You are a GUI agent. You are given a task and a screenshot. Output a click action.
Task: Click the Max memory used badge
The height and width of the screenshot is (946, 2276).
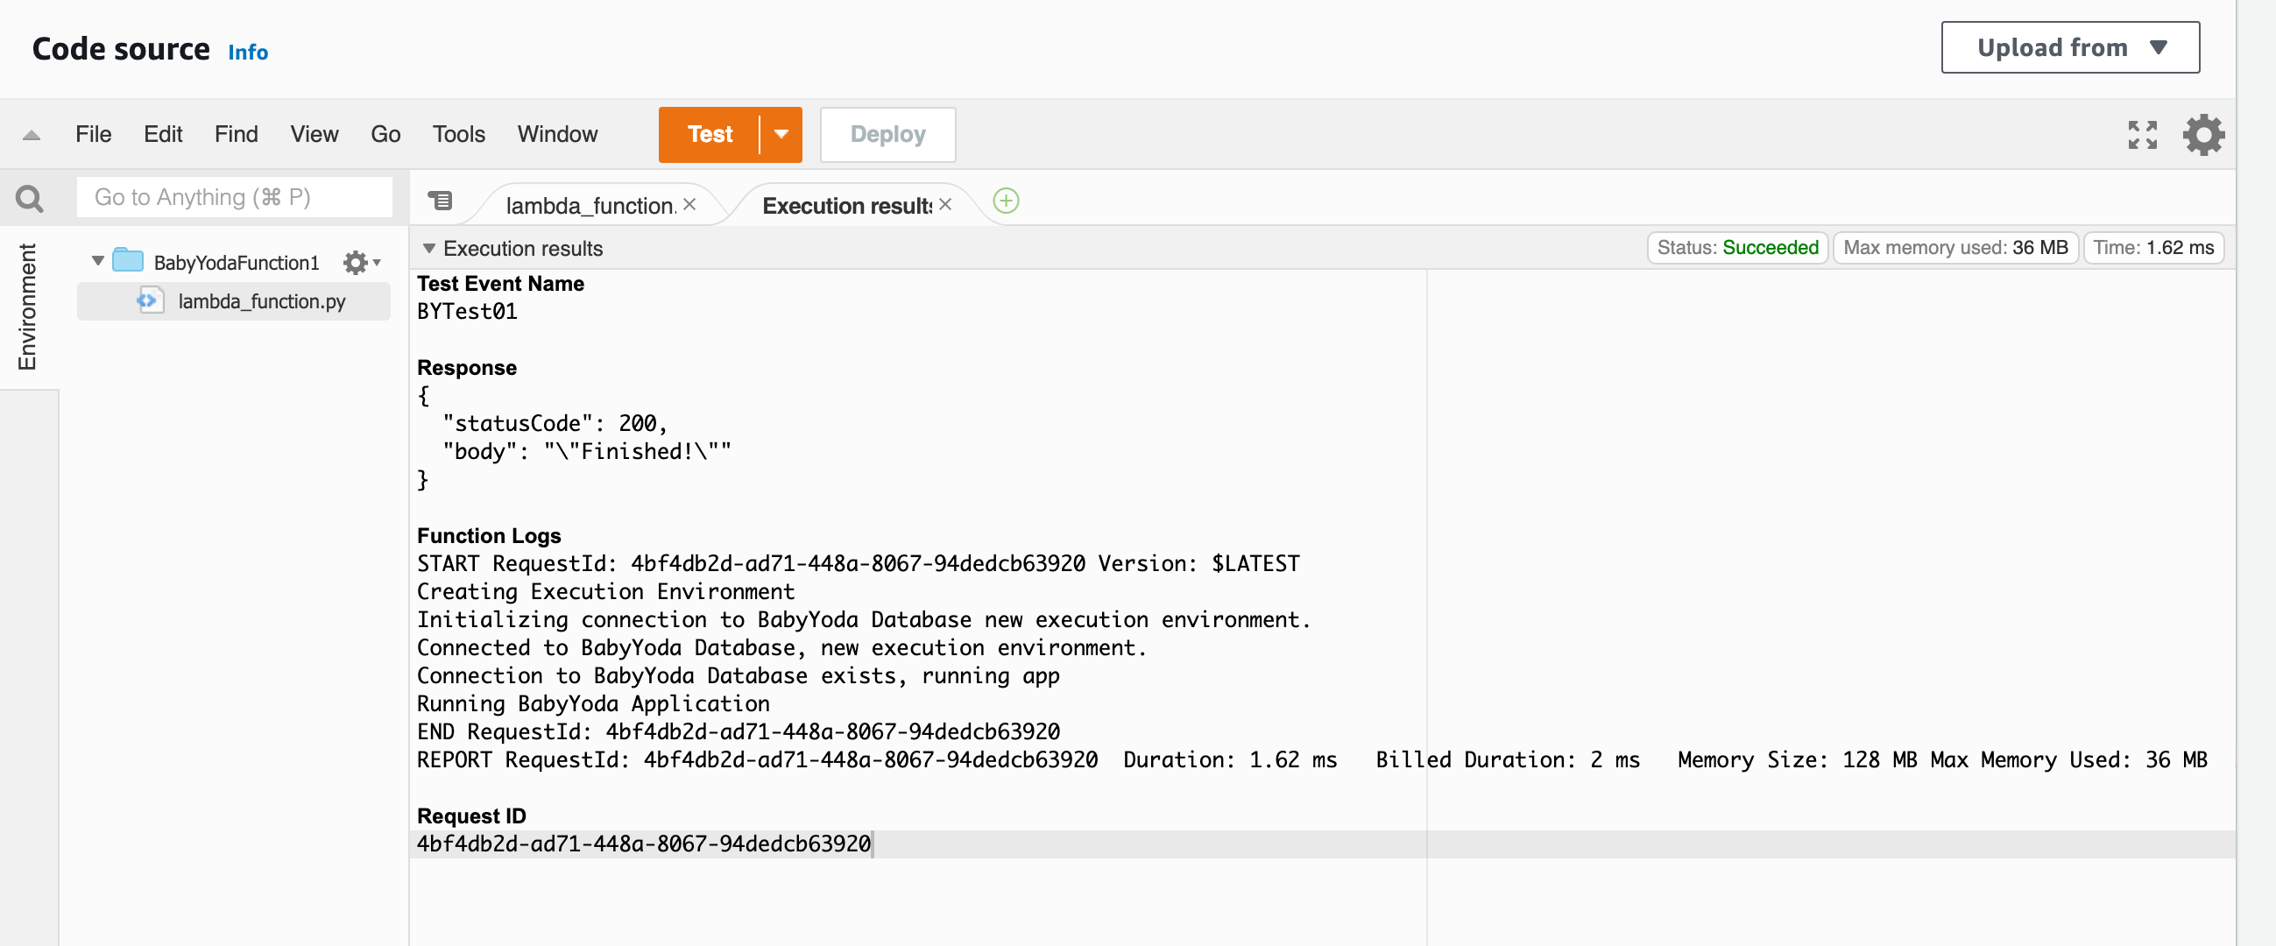1954,248
